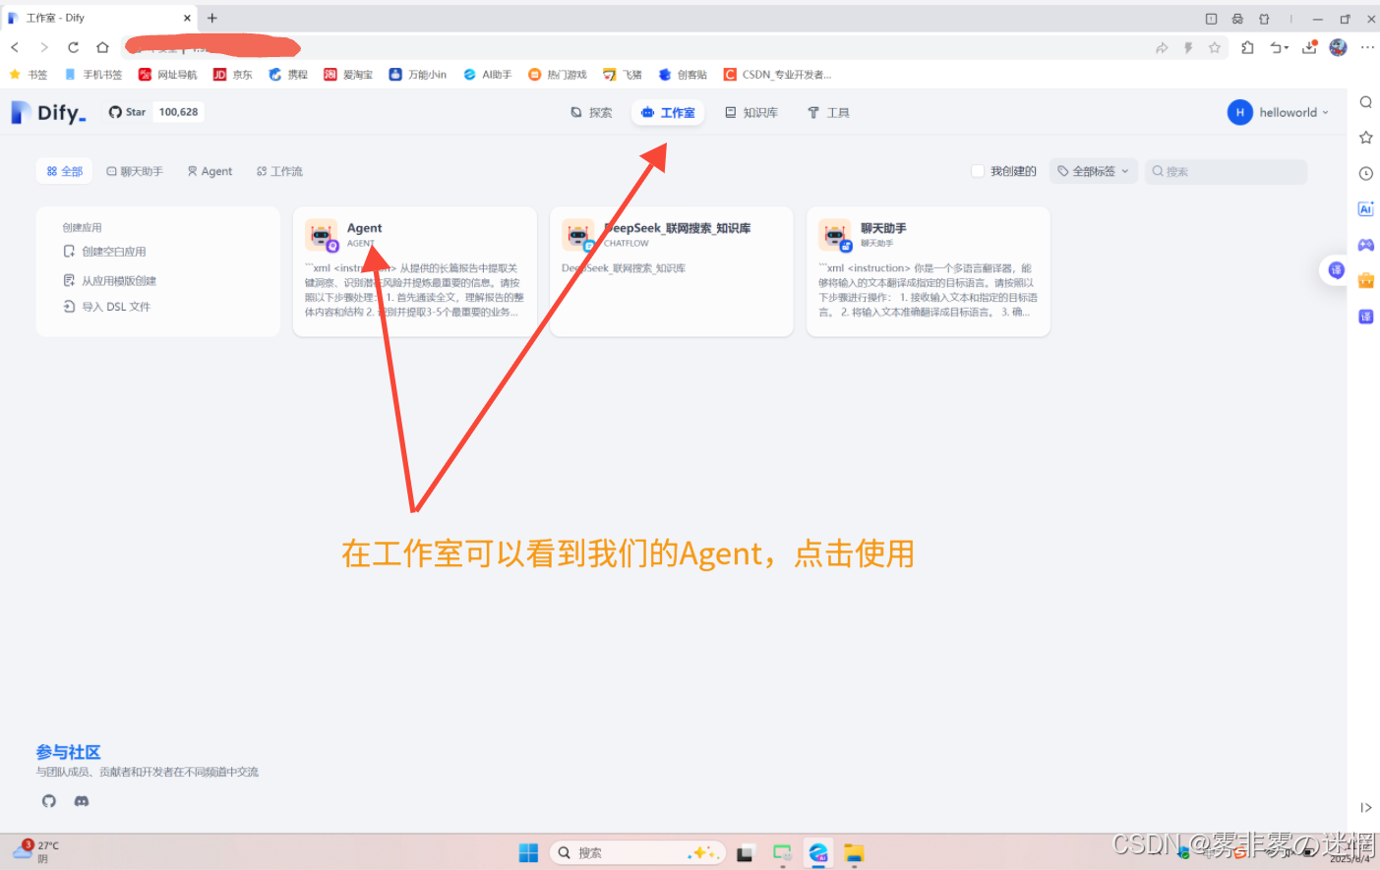Viewport: 1380px width, 870px height.
Task: Open the 全部标签 dropdown
Action: (x=1094, y=171)
